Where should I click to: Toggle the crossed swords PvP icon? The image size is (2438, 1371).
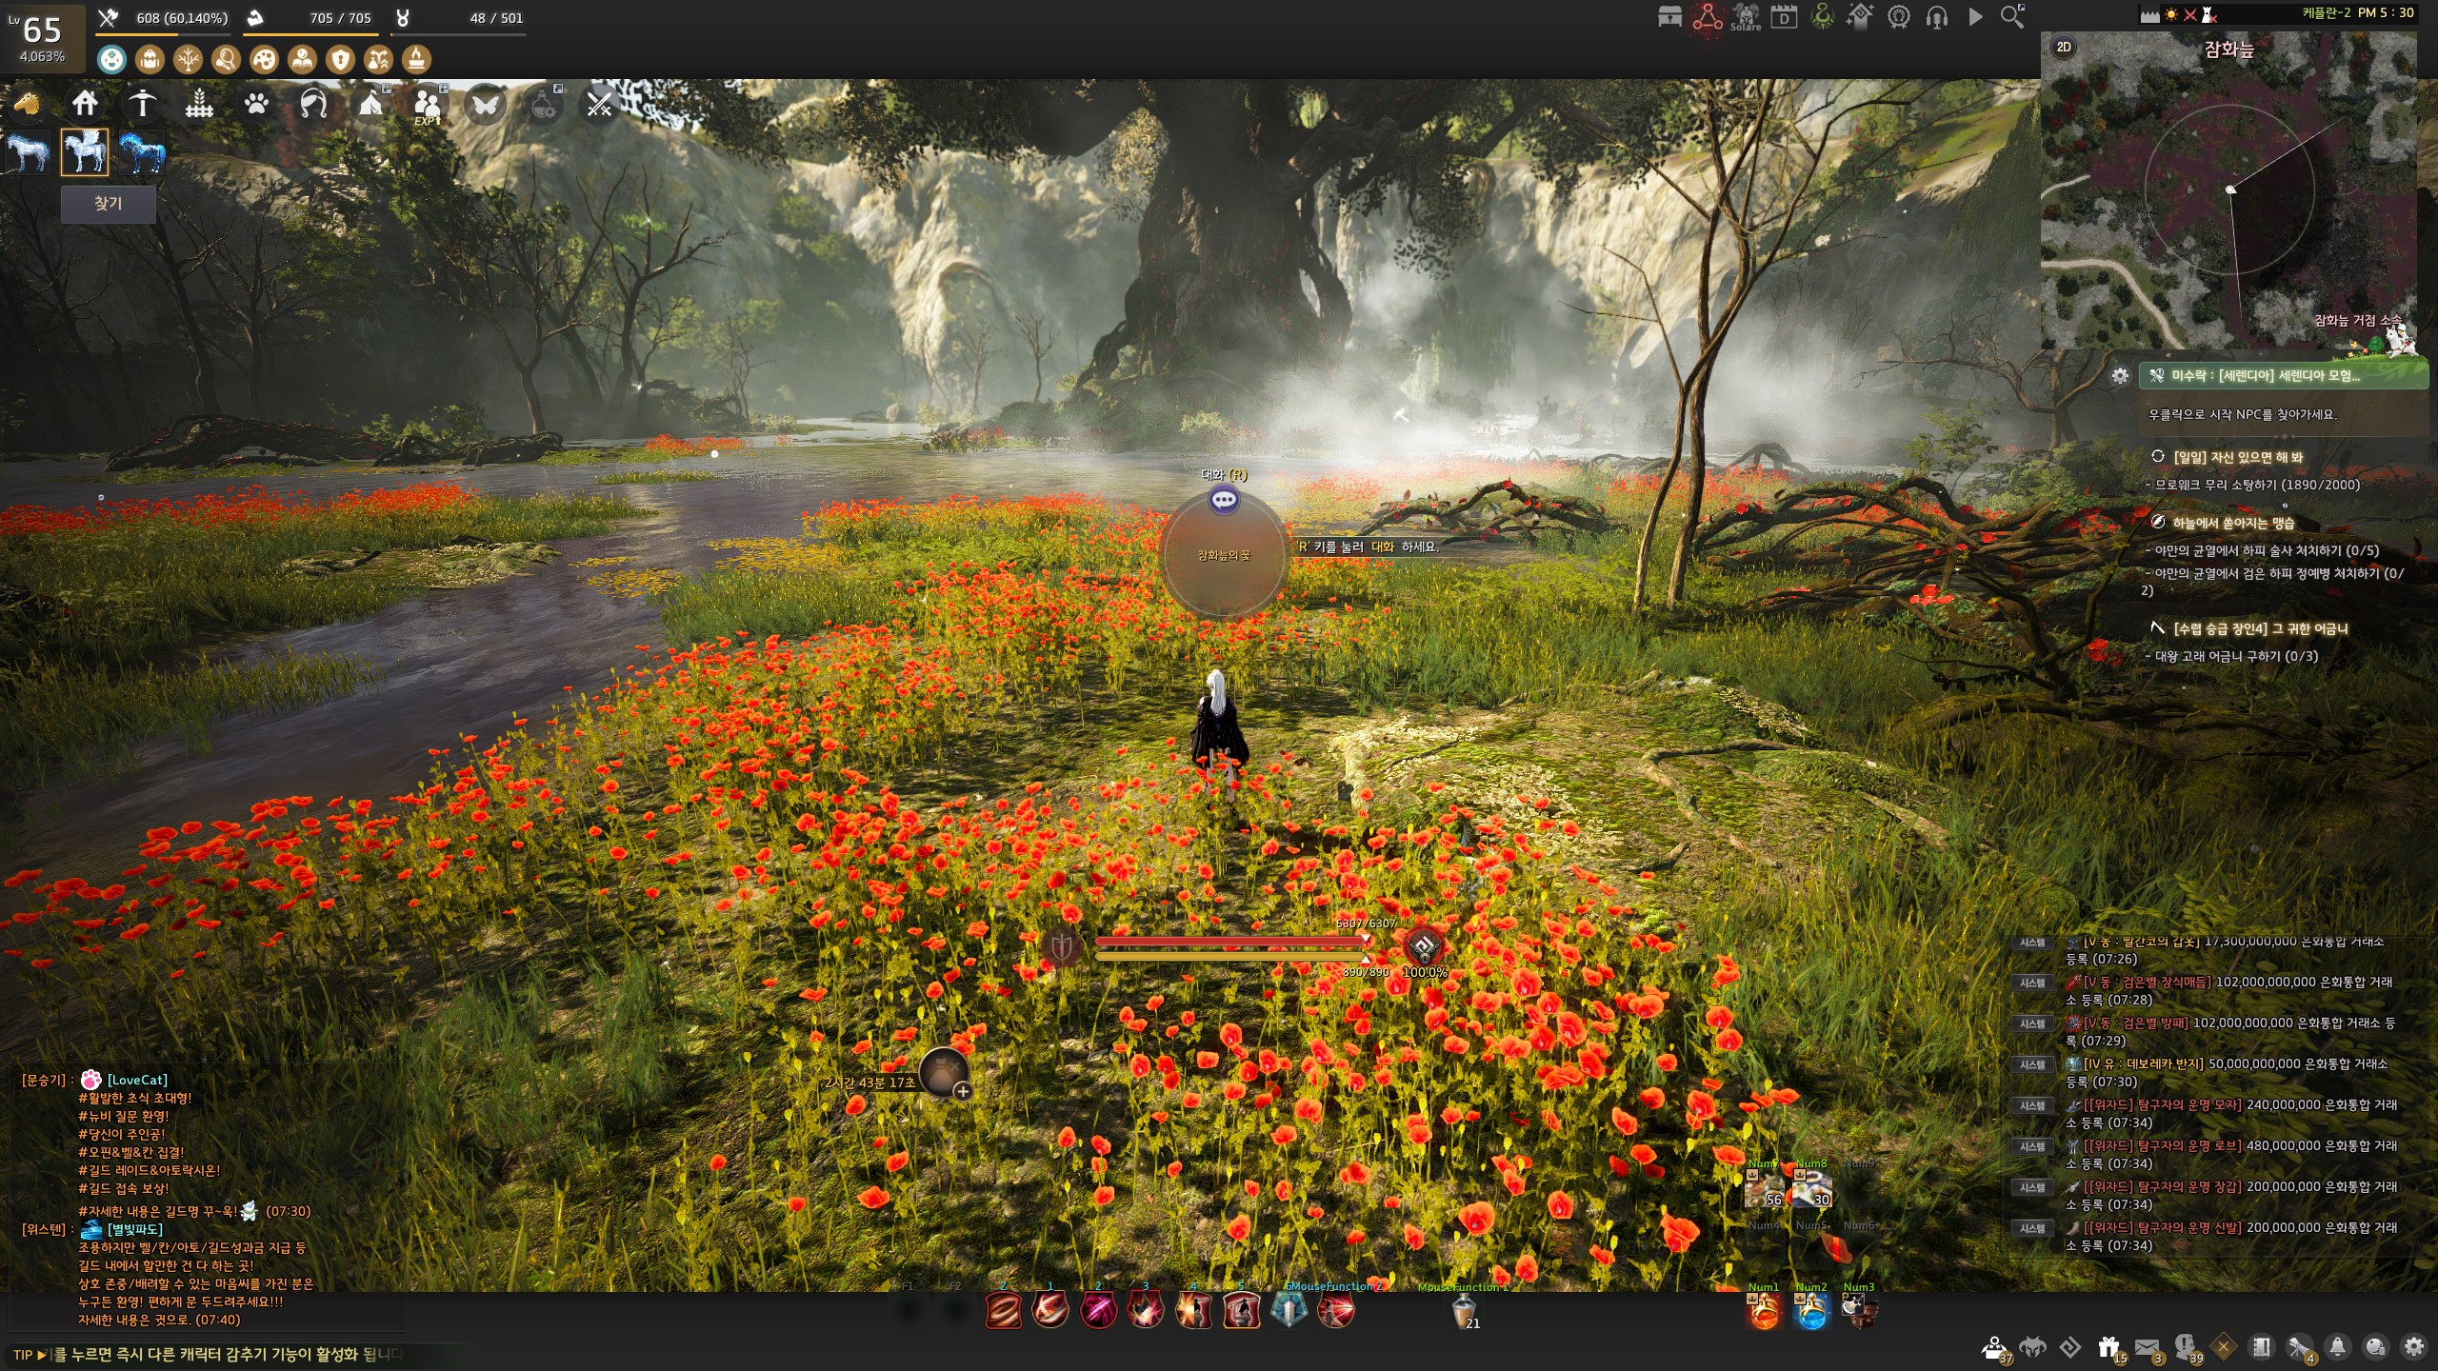coord(600,103)
